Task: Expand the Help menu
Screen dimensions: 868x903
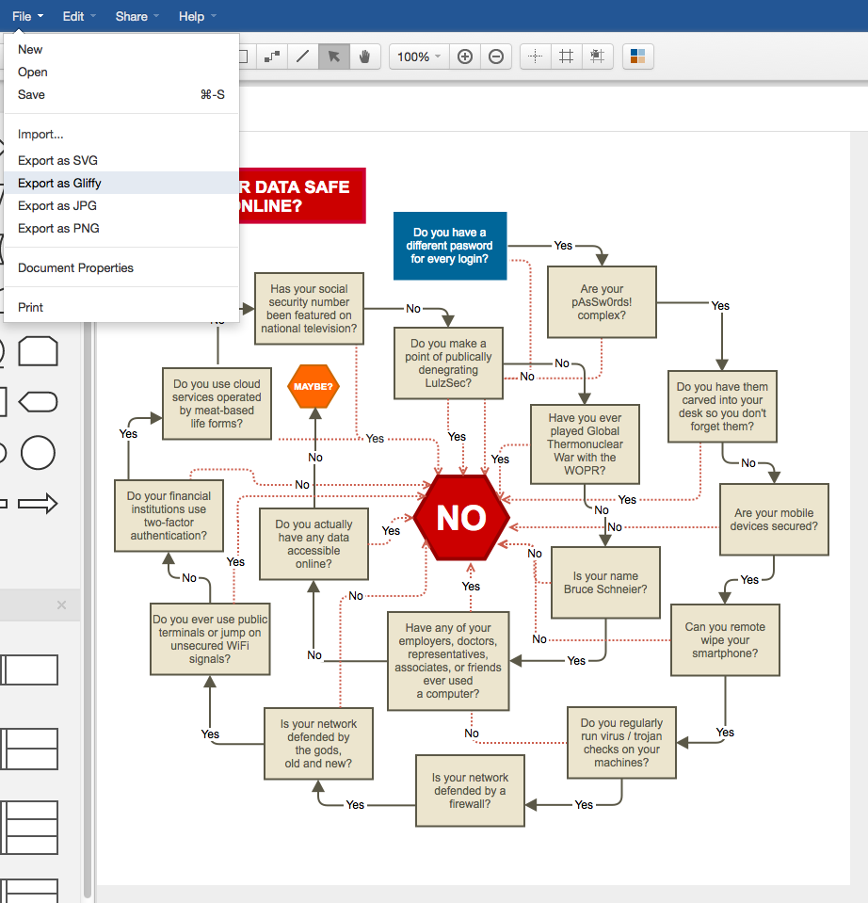Action: (x=197, y=16)
